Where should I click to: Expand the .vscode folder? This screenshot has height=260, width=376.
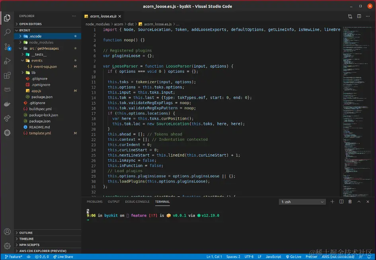[47, 36]
